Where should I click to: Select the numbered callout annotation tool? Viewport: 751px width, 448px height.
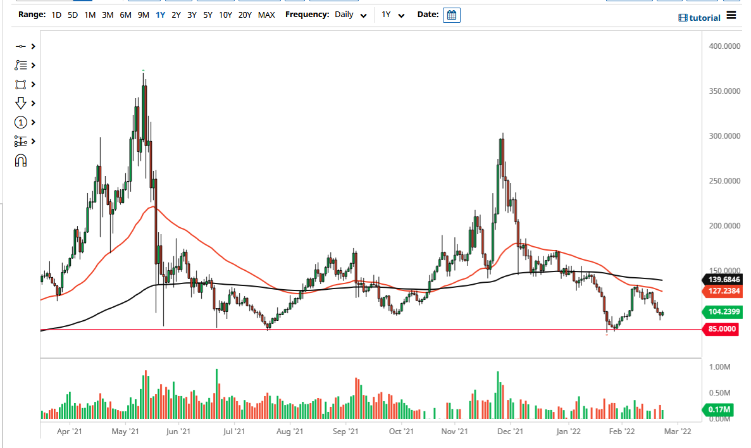[x=19, y=122]
